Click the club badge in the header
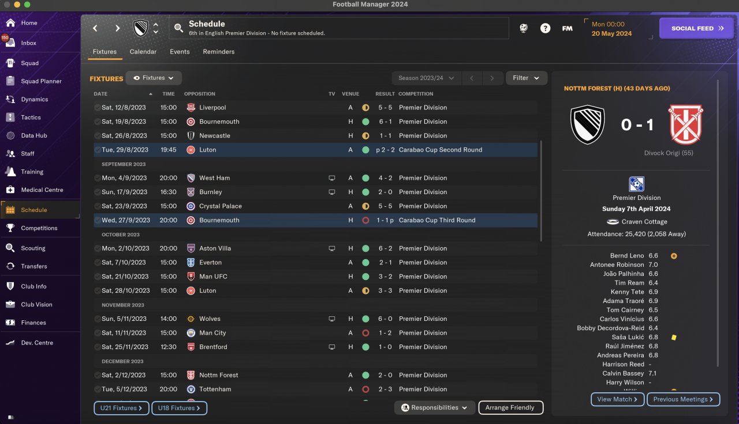The height and width of the screenshot is (424, 739). coord(140,28)
